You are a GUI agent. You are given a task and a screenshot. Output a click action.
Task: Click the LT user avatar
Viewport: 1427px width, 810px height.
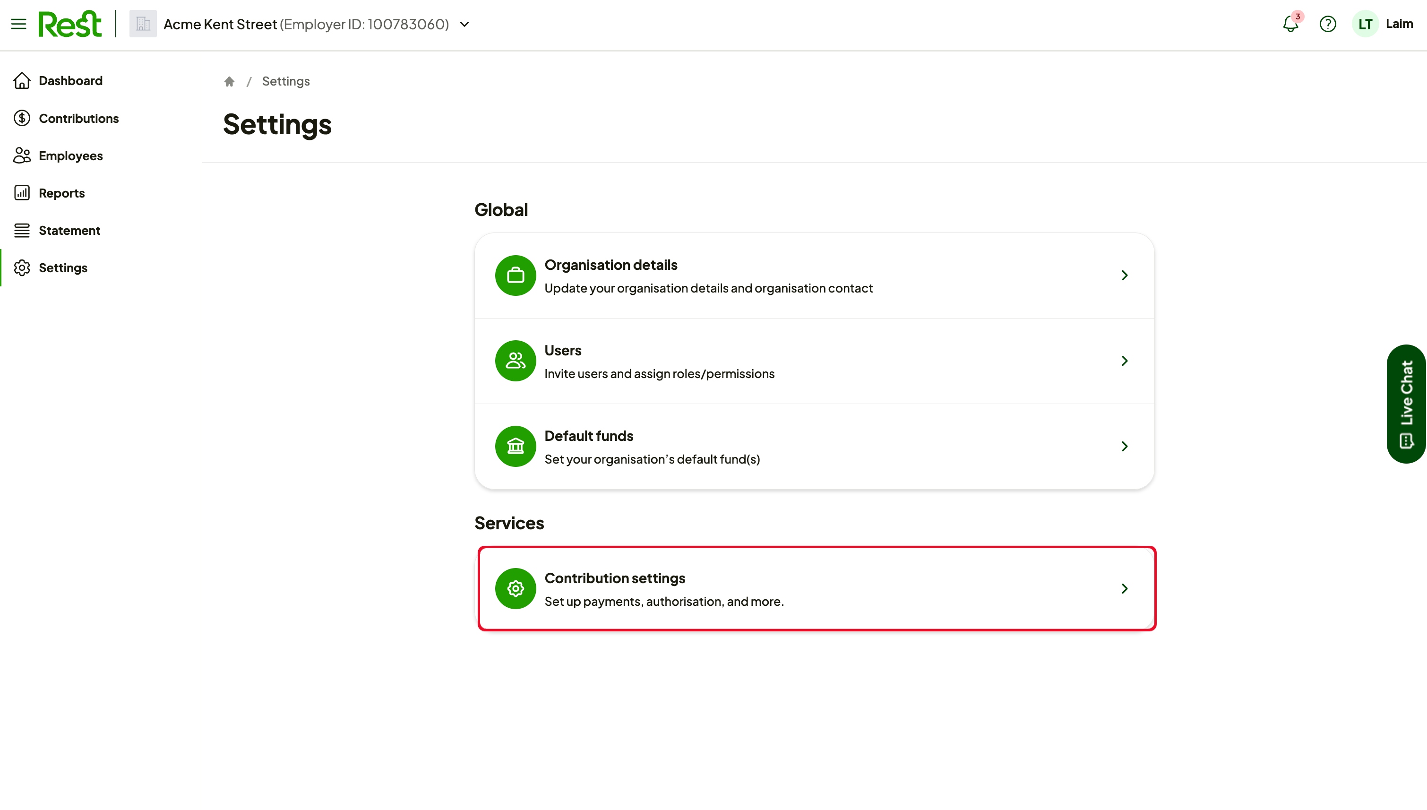tap(1365, 24)
